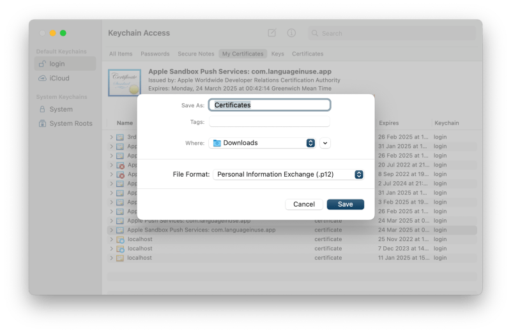Click the System Roots cabinet icon
Viewport: 511px width, 333px height.
[42, 123]
